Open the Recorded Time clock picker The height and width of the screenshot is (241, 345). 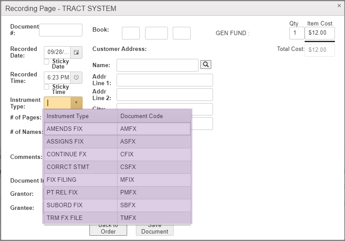coord(76,77)
